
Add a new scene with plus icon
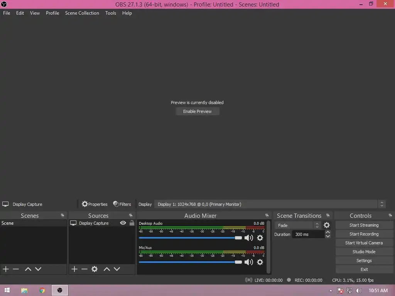6,269
